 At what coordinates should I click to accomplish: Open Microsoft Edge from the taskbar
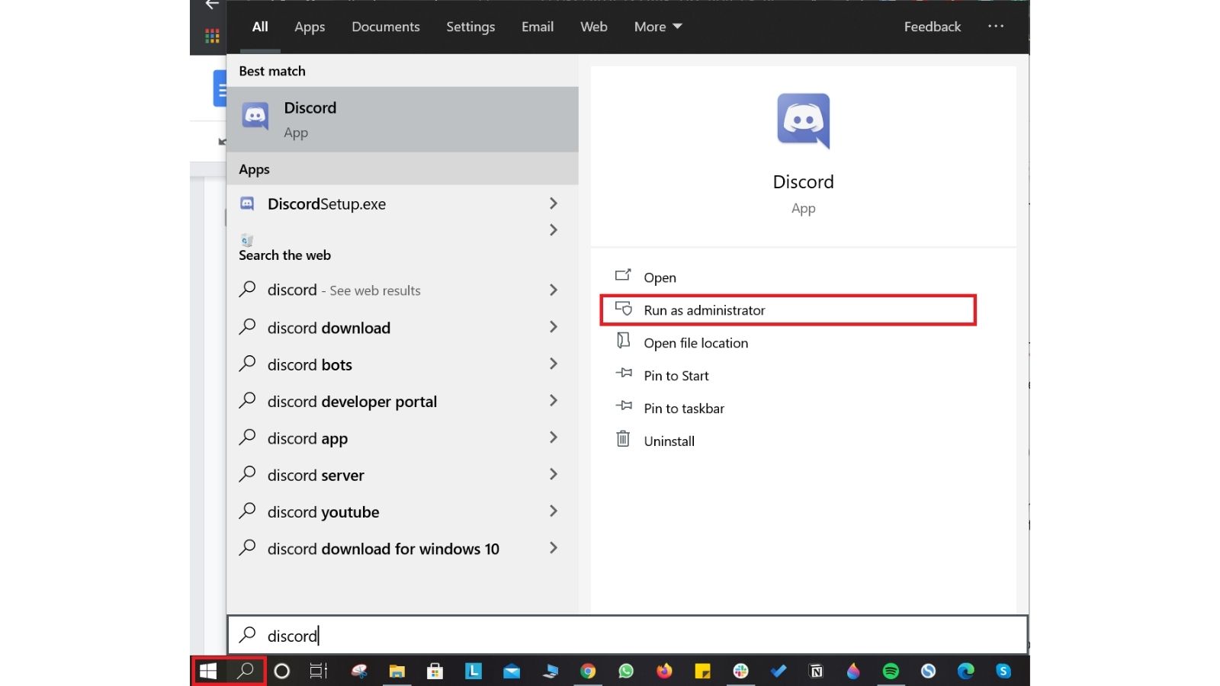pos(966,671)
